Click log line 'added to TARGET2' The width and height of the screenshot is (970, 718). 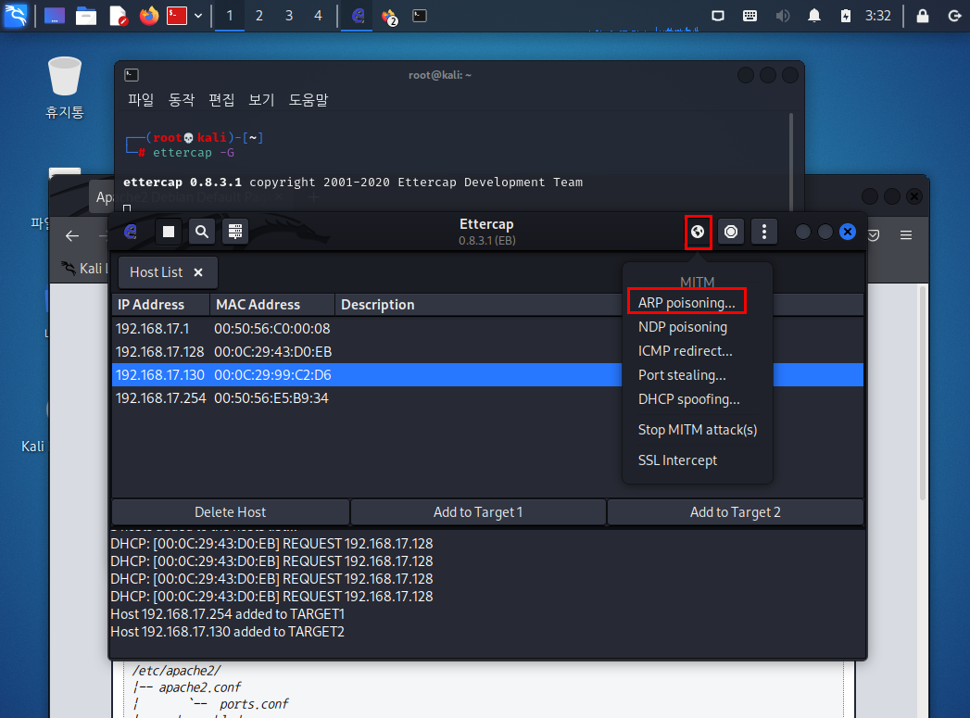(227, 632)
